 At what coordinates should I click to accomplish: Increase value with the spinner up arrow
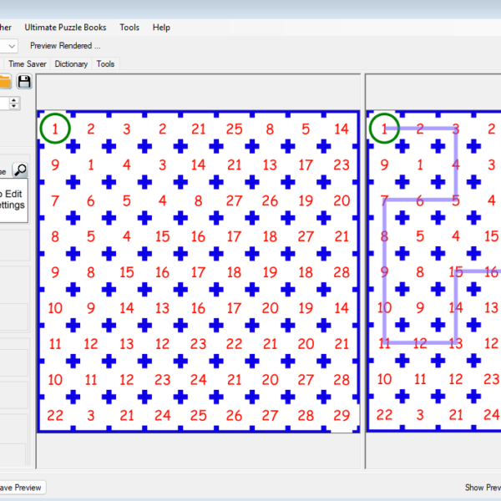tap(15, 99)
